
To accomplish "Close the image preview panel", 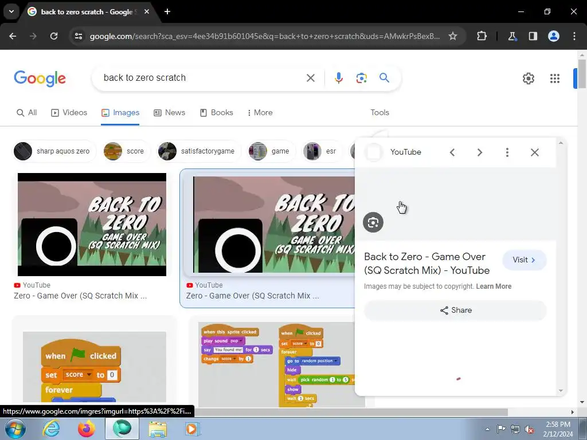I will click(535, 152).
